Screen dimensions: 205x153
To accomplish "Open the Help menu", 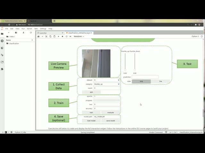I will [50, 29].
